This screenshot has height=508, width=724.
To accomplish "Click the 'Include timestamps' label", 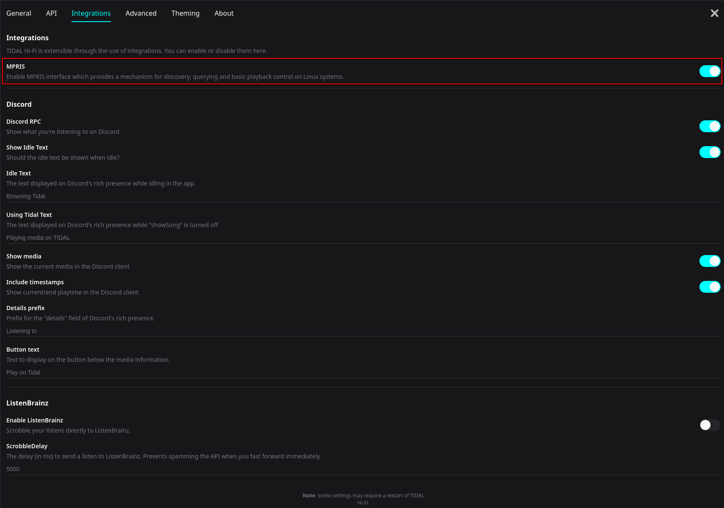I will coord(35,282).
